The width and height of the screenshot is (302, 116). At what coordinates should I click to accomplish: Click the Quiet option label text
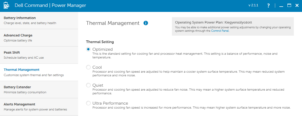(98, 85)
